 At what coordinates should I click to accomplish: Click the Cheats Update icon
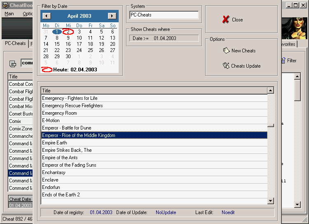tap(225, 66)
